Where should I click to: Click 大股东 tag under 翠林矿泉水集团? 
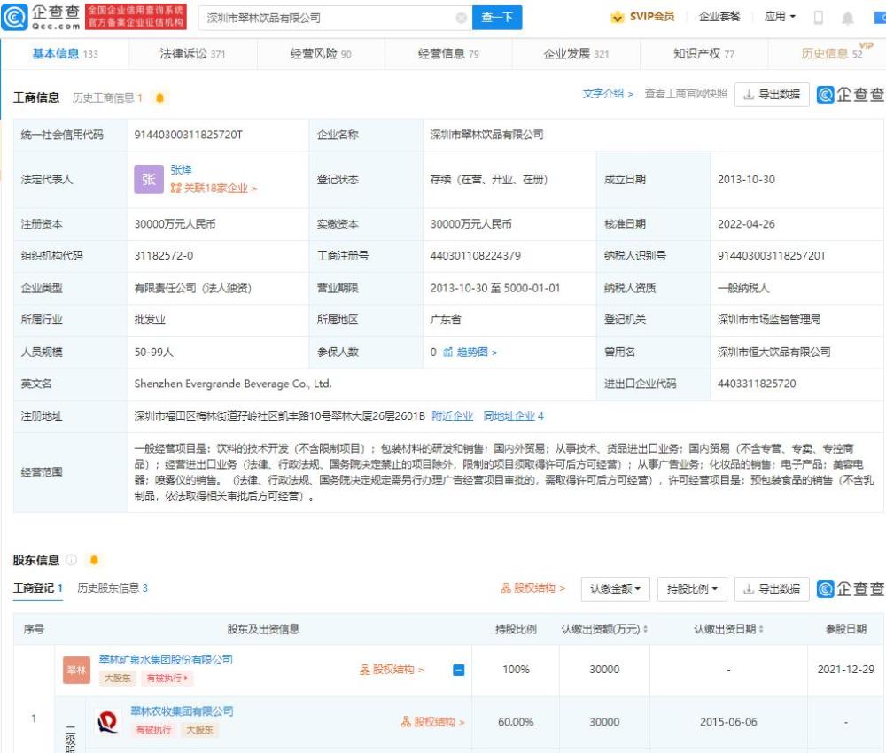point(118,678)
